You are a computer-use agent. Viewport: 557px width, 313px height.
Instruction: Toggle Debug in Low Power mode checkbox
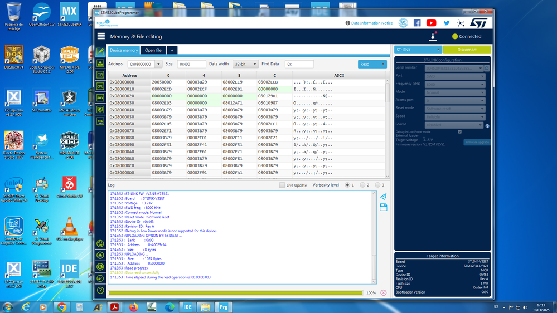[x=459, y=131]
